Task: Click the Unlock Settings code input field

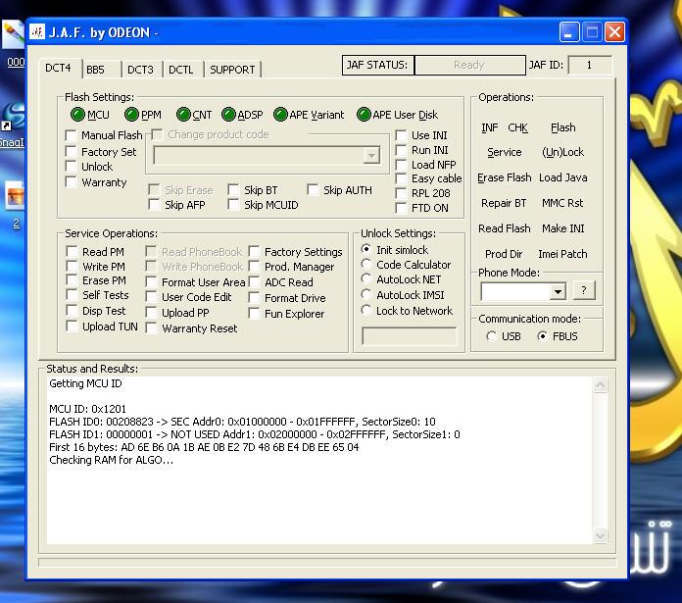Action: (409, 336)
